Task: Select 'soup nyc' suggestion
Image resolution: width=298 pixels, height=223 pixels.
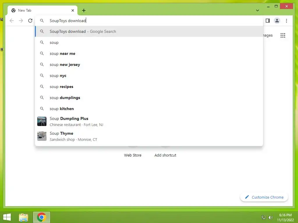Action: pyautogui.click(x=149, y=75)
